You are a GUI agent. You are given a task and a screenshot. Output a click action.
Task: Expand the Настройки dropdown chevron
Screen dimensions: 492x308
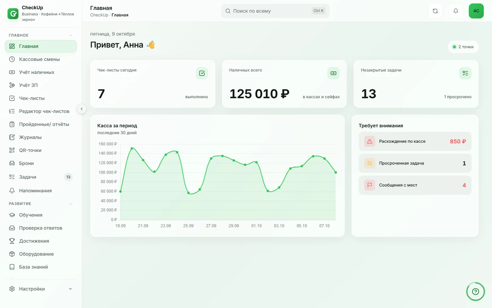click(70, 289)
